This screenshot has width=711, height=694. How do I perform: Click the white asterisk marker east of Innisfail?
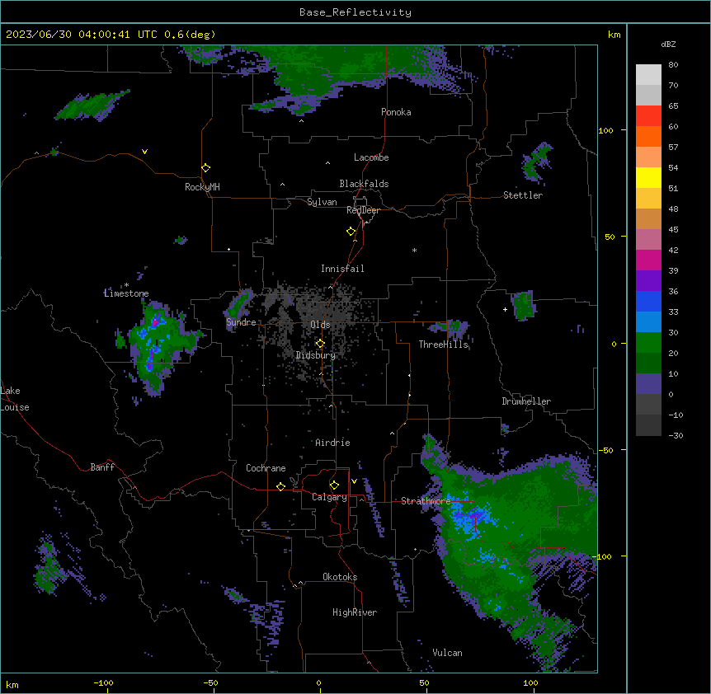pyautogui.click(x=414, y=250)
